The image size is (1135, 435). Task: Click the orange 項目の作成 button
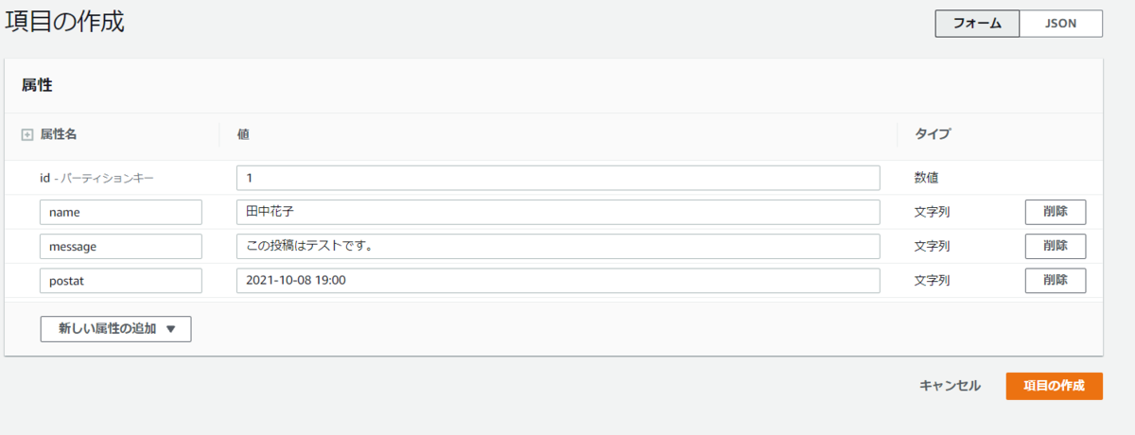[1054, 386]
